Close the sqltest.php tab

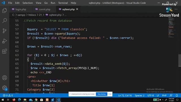click(x=77, y=9)
